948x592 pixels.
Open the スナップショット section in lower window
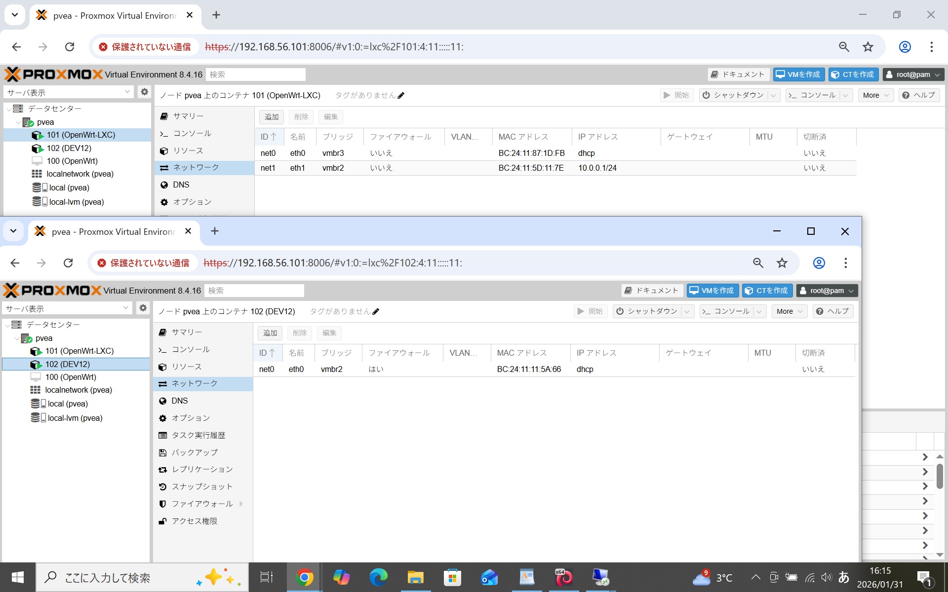click(x=201, y=486)
